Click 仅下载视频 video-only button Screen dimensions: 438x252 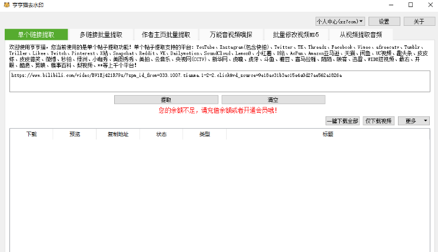(x=379, y=120)
